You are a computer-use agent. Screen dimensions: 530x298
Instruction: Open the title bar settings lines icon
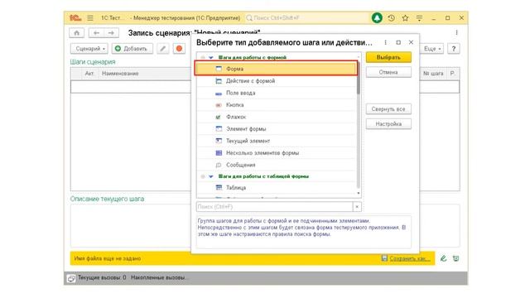click(x=419, y=18)
